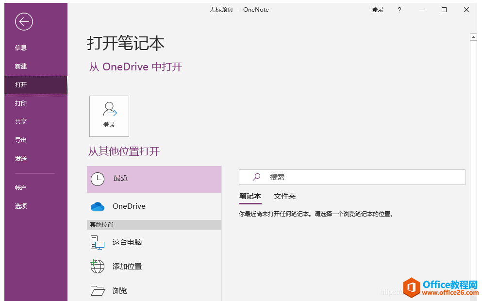Click 登录 in the title bar
Image resolution: width=482 pixels, height=301 pixels.
click(377, 9)
